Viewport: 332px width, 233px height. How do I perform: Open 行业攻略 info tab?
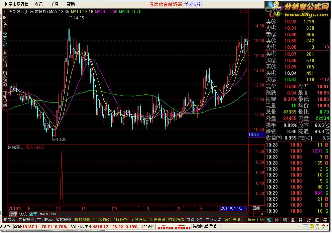point(101,220)
